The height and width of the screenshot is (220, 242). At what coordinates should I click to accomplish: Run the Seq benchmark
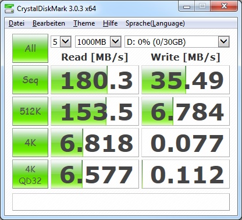(30, 80)
